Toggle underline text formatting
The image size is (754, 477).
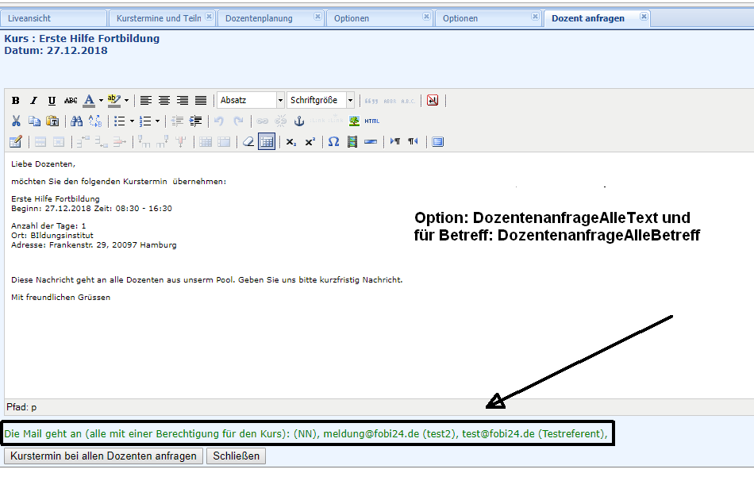52,101
